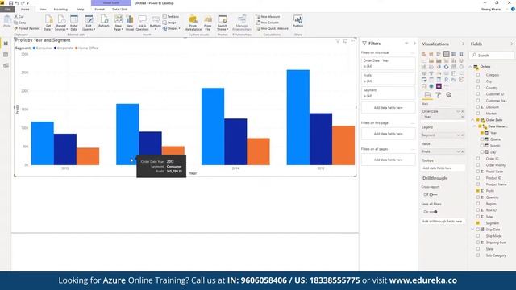This screenshot has width=516, height=290.
Task: Click the Get Data ribbon icon
Action: 48,23
